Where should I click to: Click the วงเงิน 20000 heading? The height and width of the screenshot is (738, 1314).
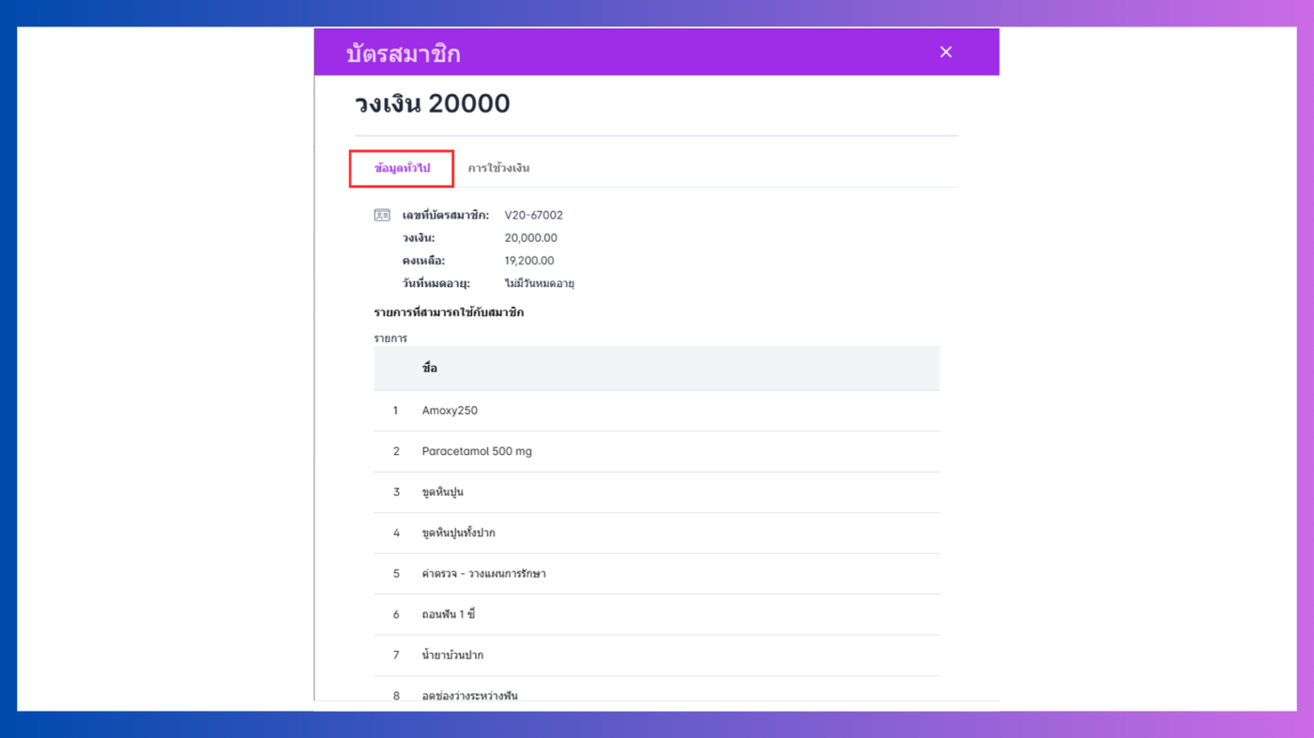[x=432, y=104]
